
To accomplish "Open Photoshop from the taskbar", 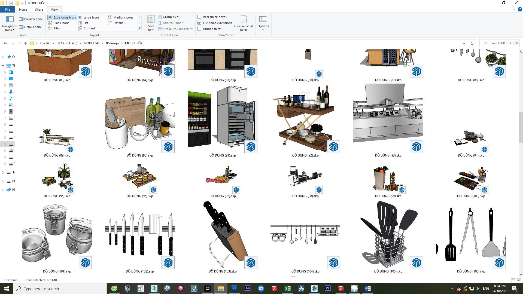I will [234, 288].
